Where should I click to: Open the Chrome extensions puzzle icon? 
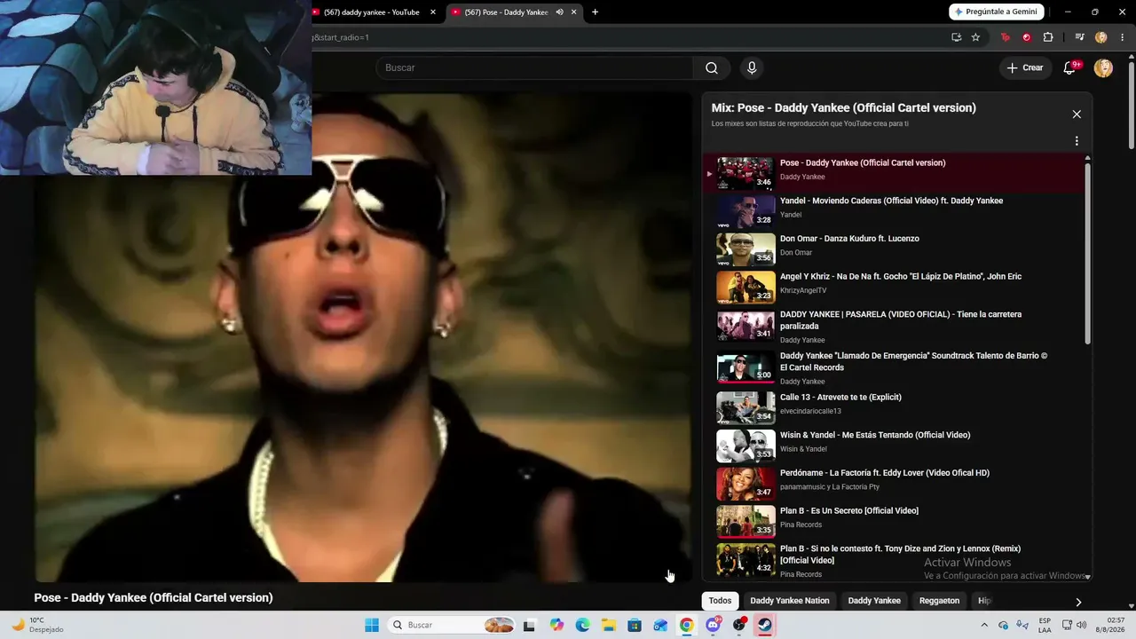click(x=1048, y=37)
